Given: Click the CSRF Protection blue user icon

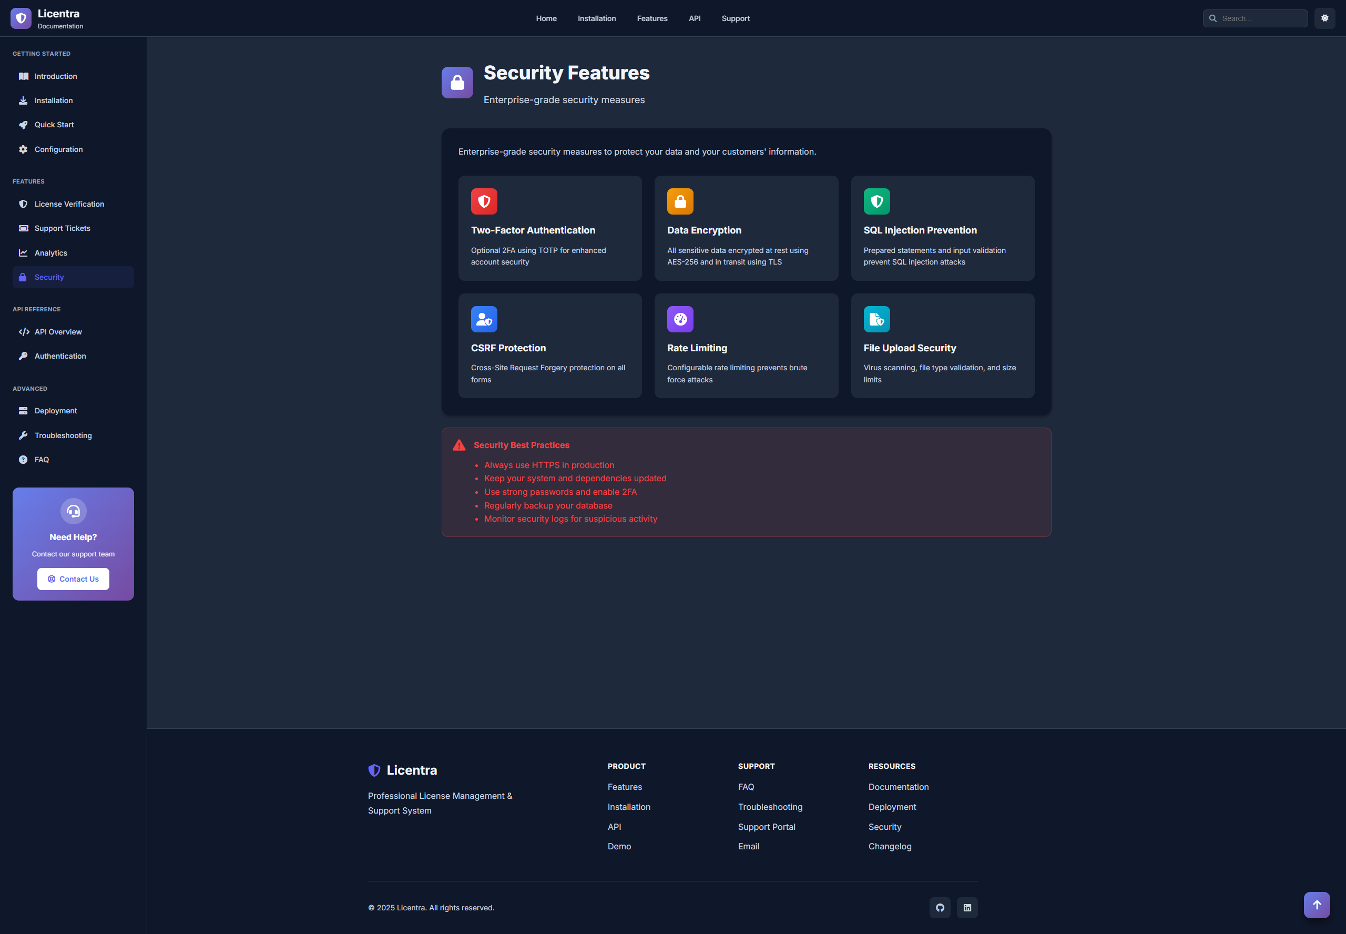Looking at the screenshot, I should tap(484, 319).
